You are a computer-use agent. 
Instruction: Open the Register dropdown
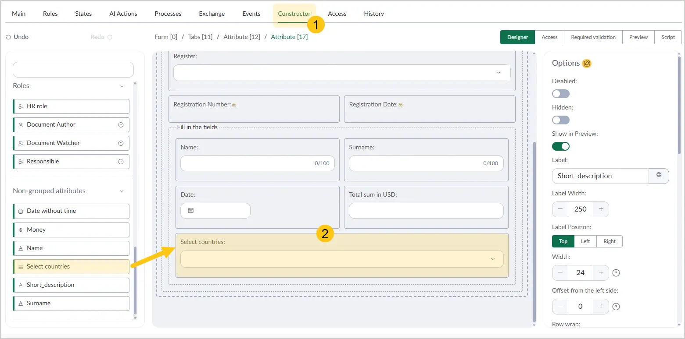point(342,73)
